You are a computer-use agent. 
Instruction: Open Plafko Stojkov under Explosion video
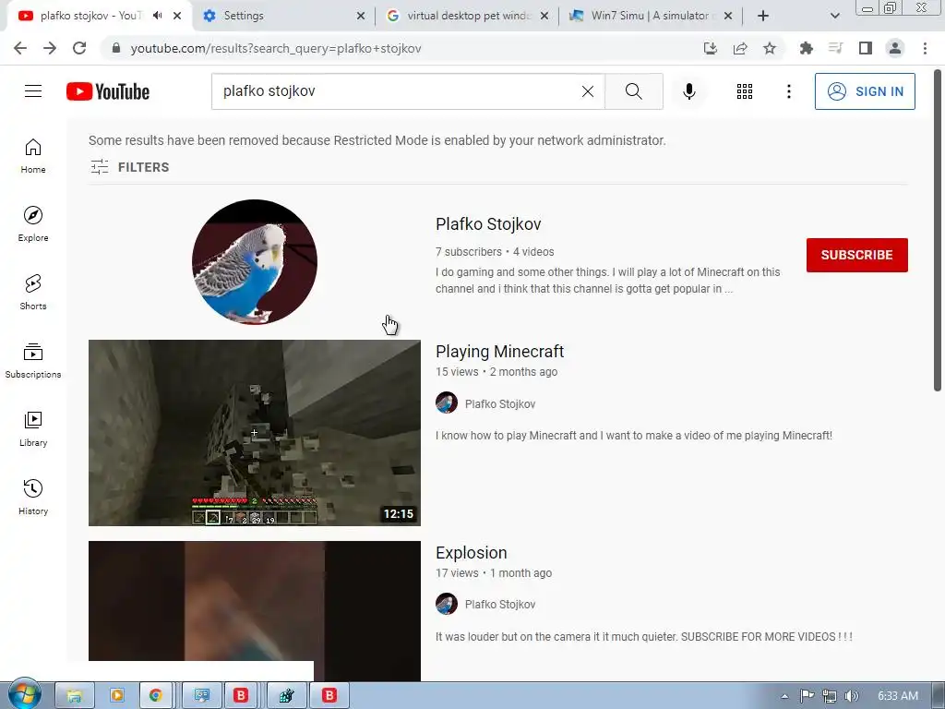point(499,604)
